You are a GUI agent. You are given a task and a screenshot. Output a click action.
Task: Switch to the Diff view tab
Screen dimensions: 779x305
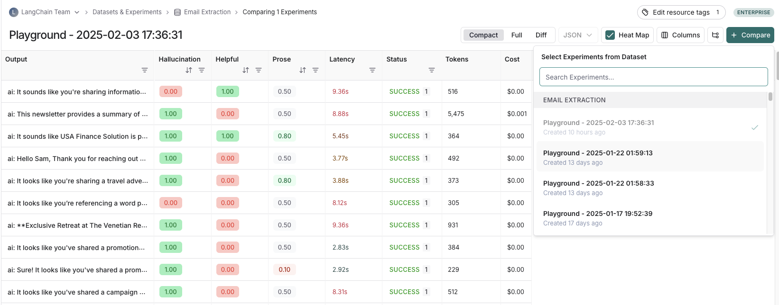(x=541, y=35)
